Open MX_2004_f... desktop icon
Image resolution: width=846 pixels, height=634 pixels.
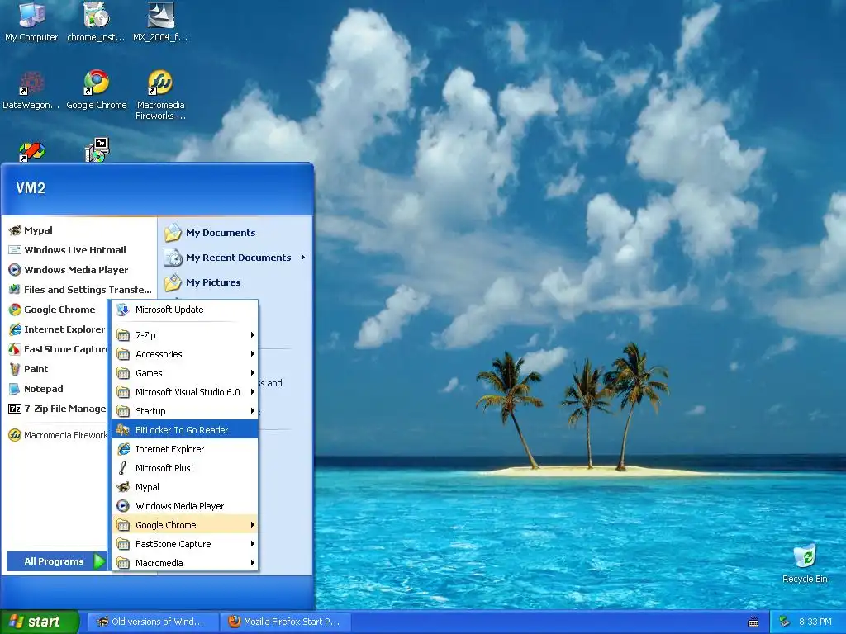[x=160, y=21]
